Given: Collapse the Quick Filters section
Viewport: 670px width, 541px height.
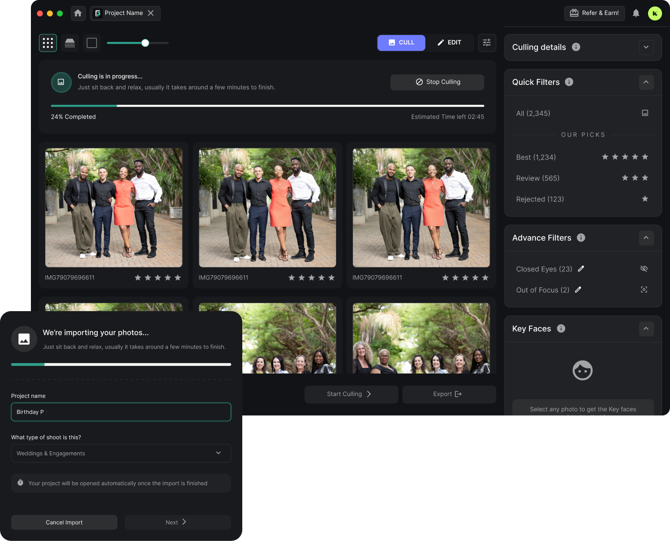Looking at the screenshot, I should pos(646,82).
